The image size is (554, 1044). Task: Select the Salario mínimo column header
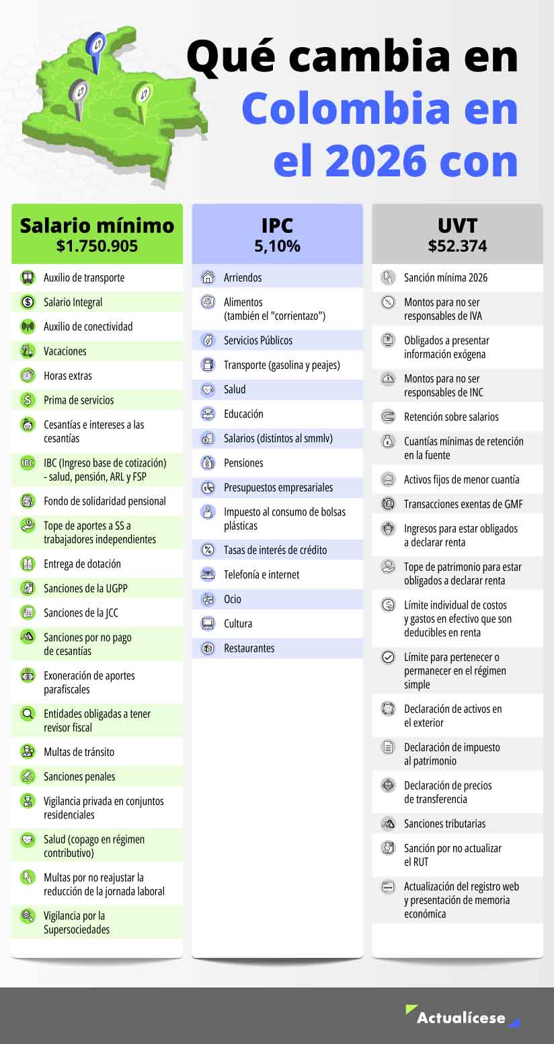[97, 234]
